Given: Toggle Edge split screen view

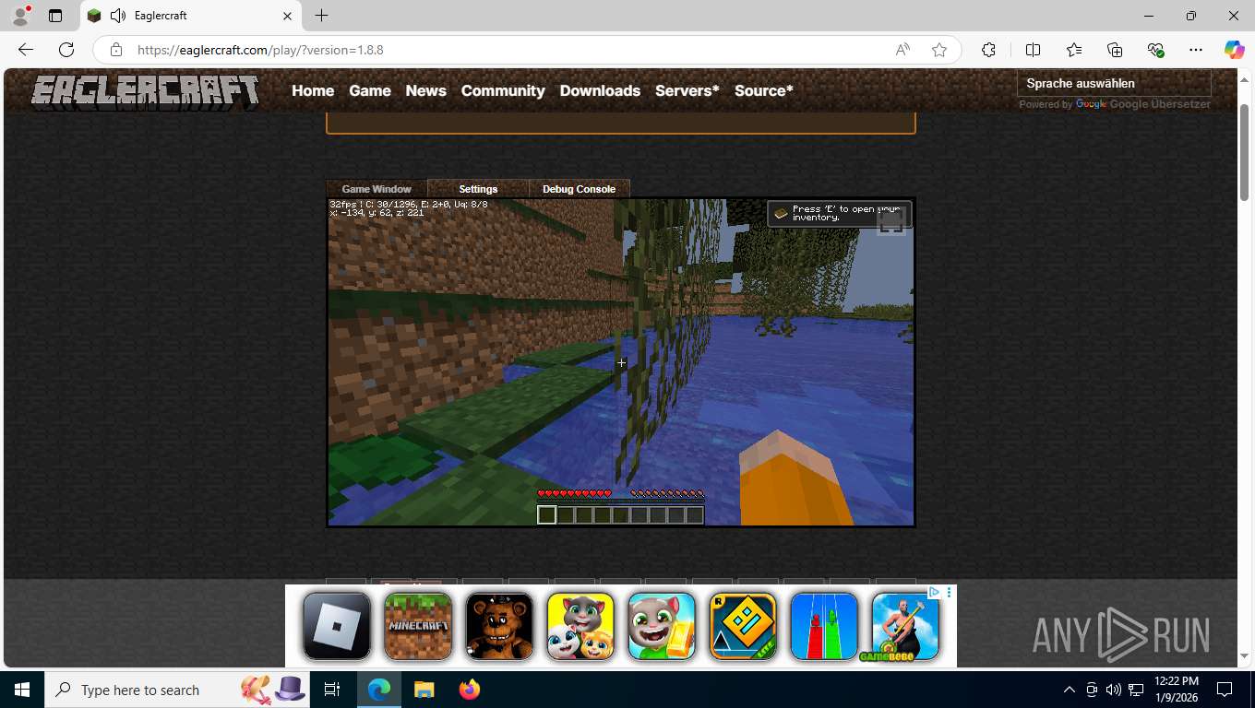Looking at the screenshot, I should pyautogui.click(x=1033, y=50).
